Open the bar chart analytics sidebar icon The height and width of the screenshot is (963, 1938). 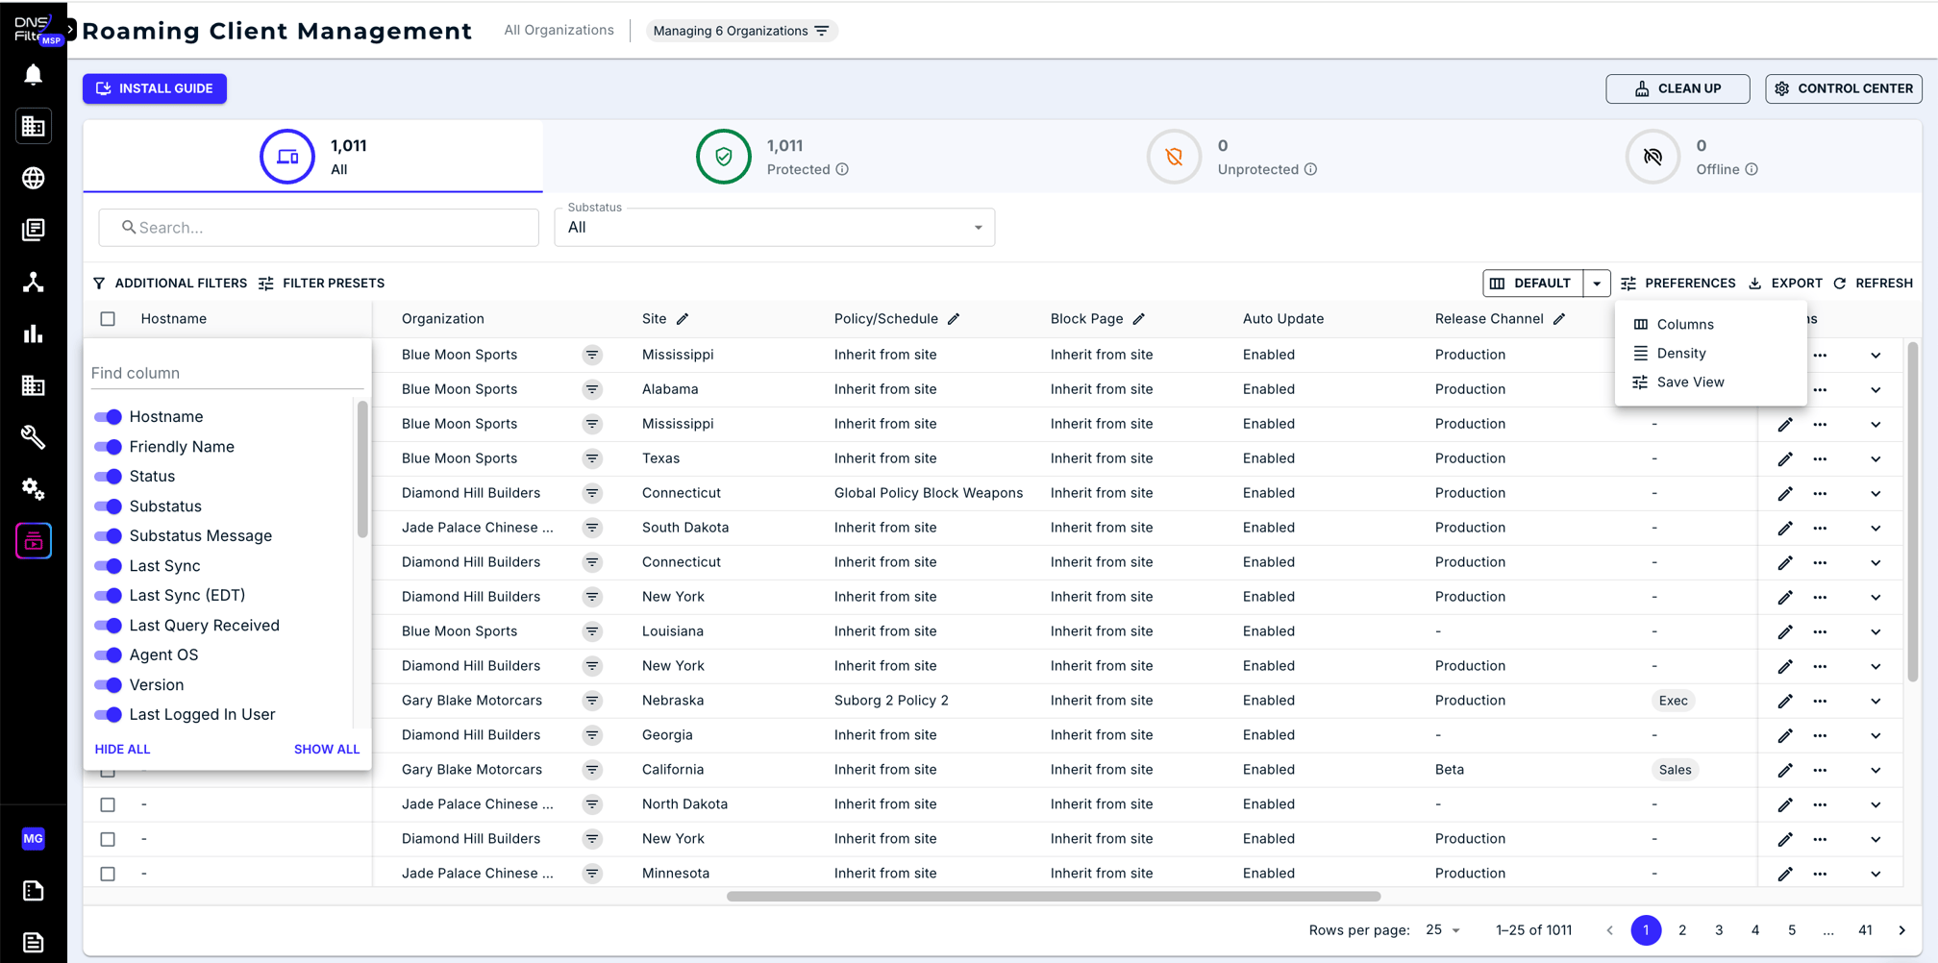point(34,333)
